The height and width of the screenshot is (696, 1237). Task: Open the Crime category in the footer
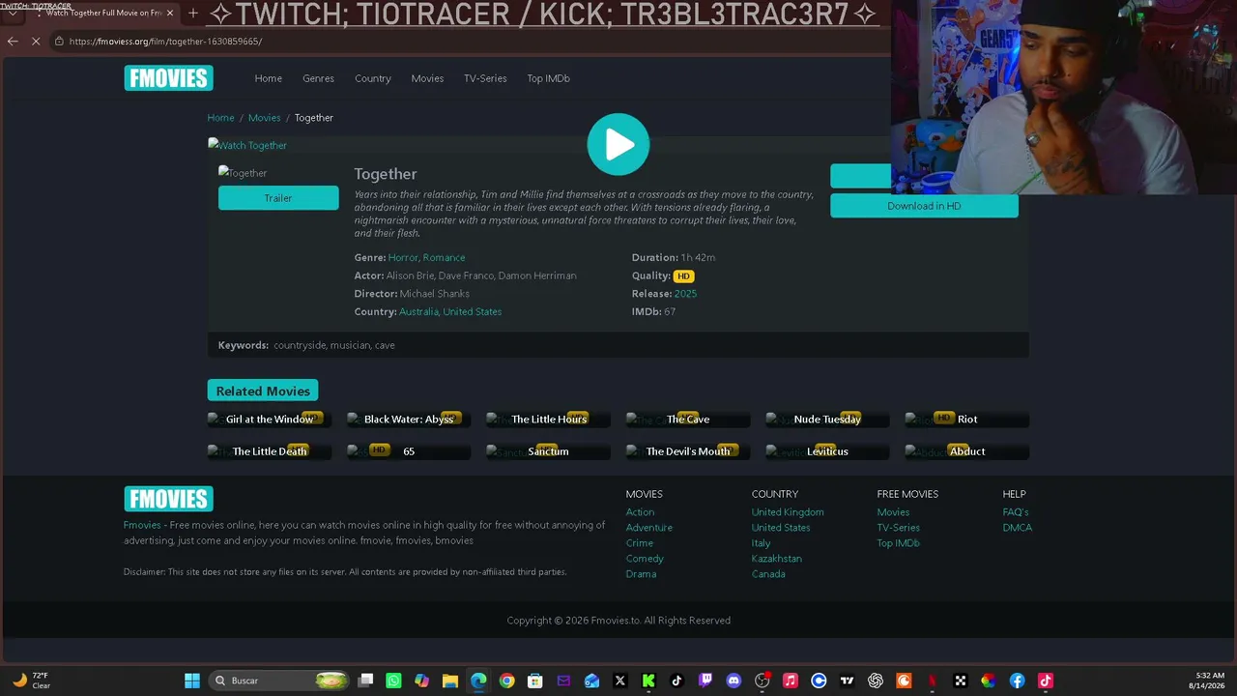(639, 543)
